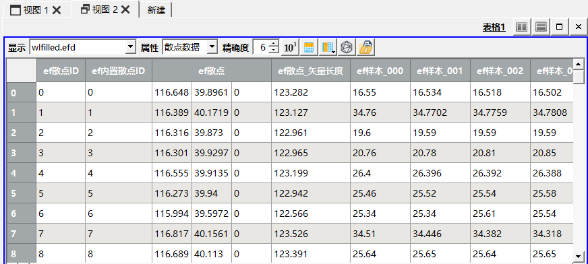This screenshot has width=588, height=264.
Task: Close the 表格1 panel
Action: coord(579,27)
